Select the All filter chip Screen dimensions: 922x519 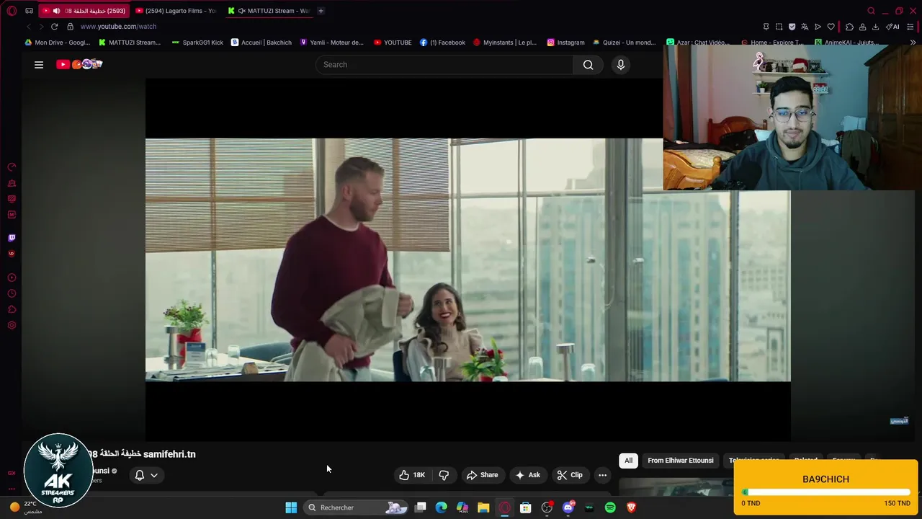(x=628, y=461)
